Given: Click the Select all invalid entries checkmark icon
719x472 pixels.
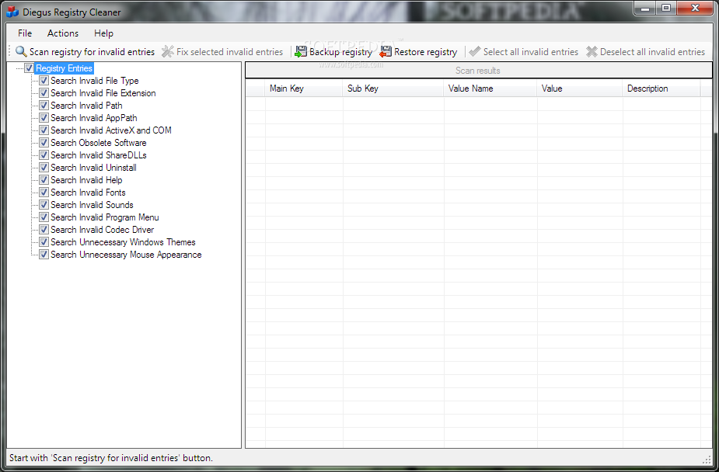Looking at the screenshot, I should [475, 52].
